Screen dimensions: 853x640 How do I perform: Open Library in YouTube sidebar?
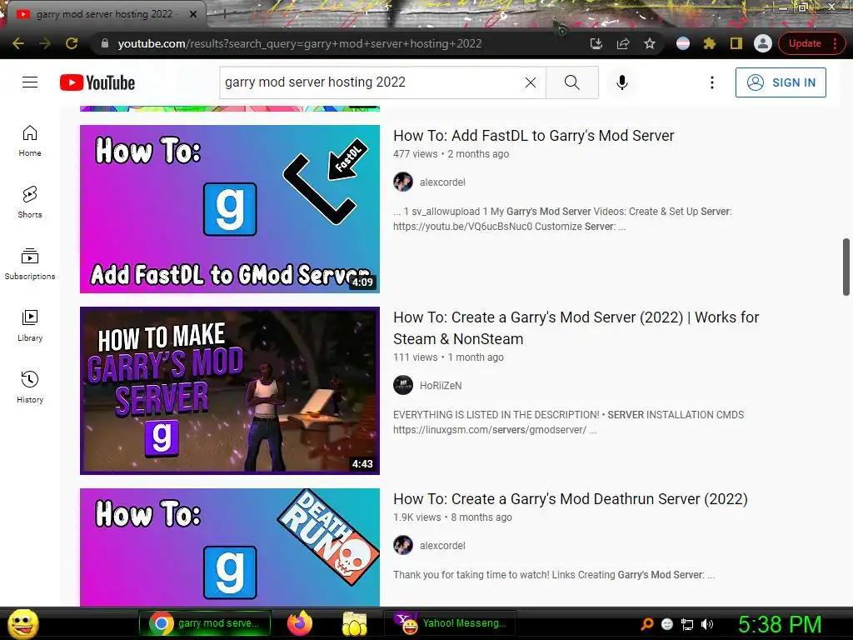(30, 326)
